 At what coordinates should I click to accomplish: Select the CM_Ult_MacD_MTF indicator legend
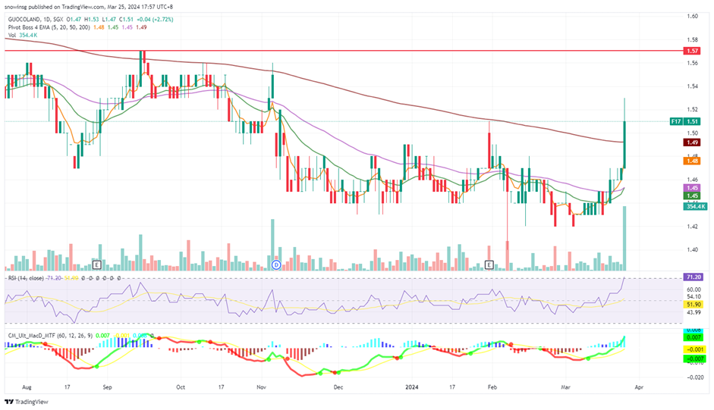point(50,336)
